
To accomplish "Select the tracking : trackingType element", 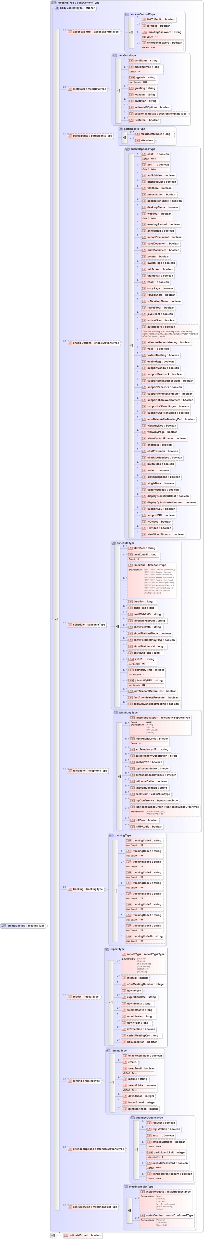I will tap(86, 889).
